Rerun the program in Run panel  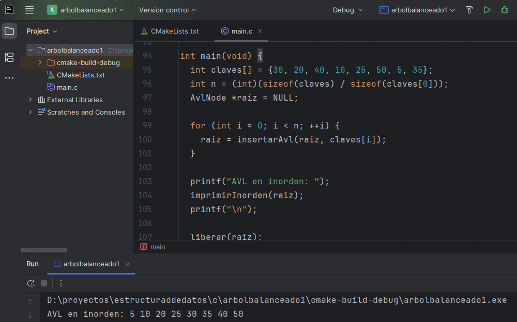coord(31,283)
